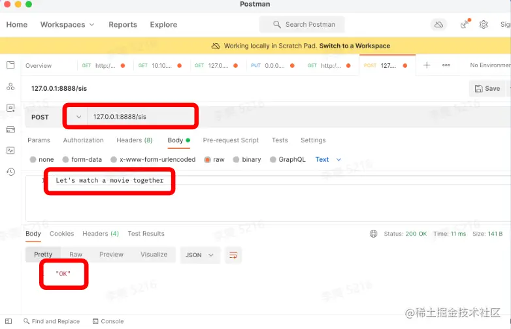The width and height of the screenshot is (511, 329).
Task: Open the Headers (8) request tab
Action: [x=134, y=140]
